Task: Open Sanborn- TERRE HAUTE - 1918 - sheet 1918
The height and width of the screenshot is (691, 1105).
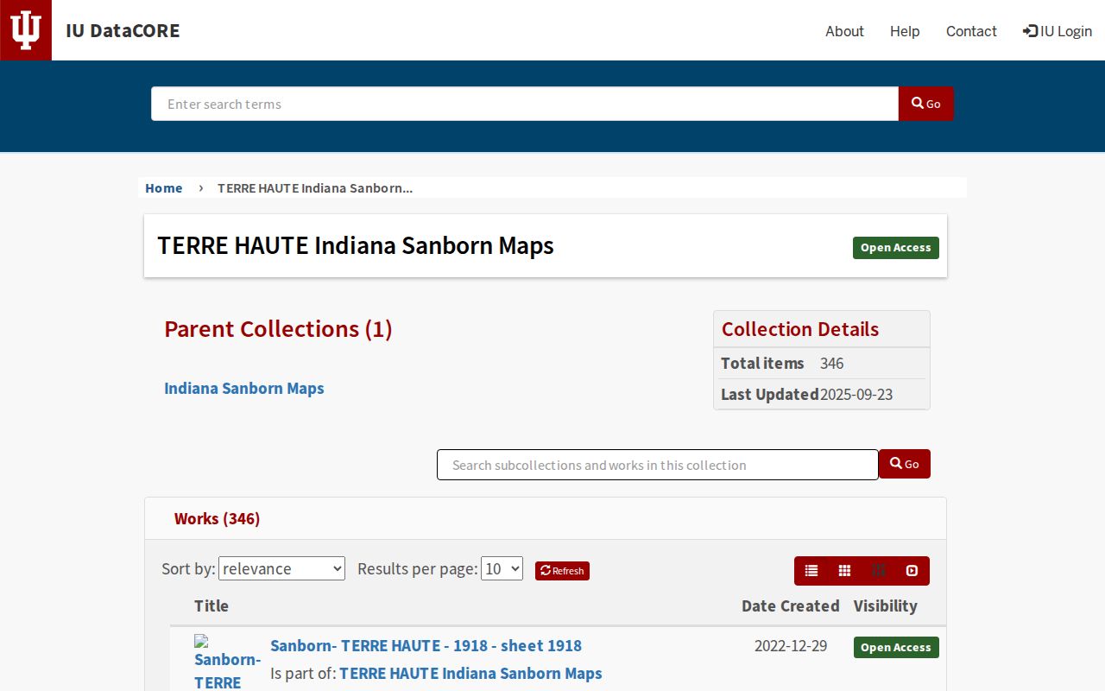Action: click(426, 645)
